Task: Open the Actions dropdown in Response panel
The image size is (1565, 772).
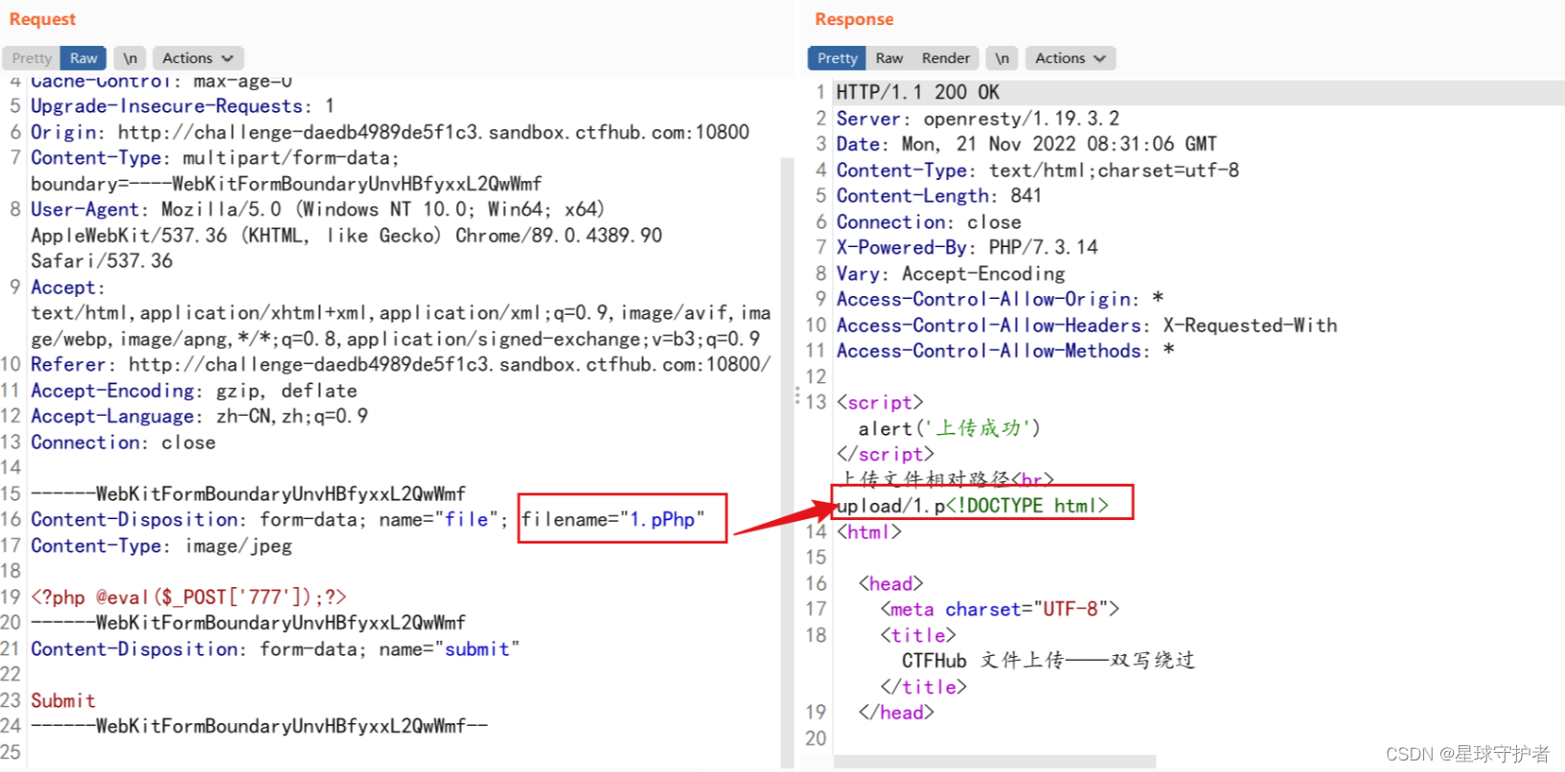Action: pyautogui.click(x=1070, y=58)
